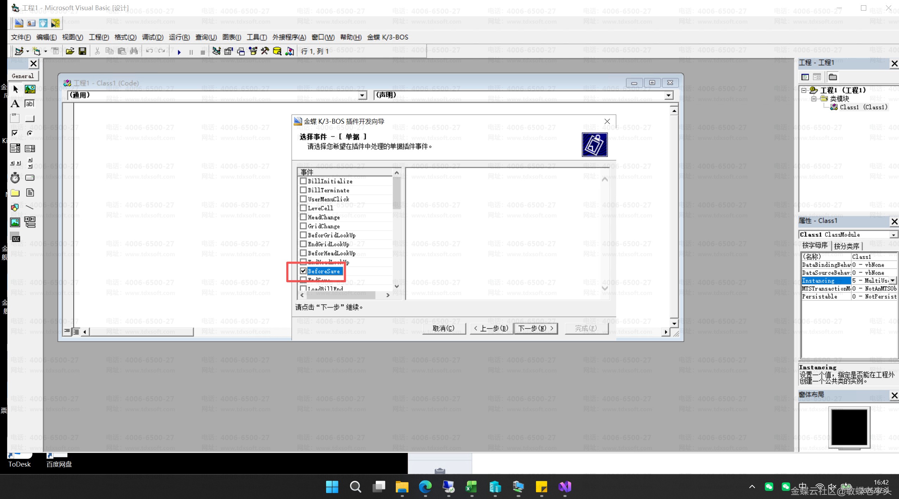
Task: Click the Find binoculars toolbar icon
Action: coord(134,51)
